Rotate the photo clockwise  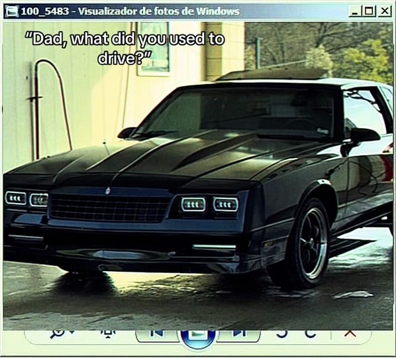[x=311, y=333]
